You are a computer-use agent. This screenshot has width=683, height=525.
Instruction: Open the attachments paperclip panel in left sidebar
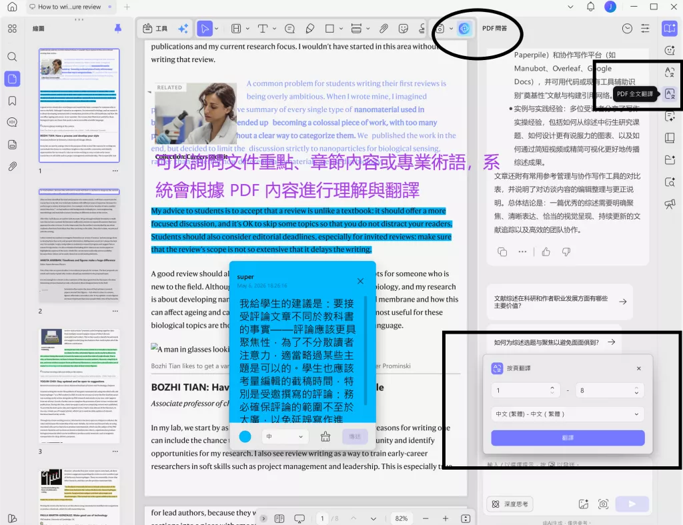12,166
